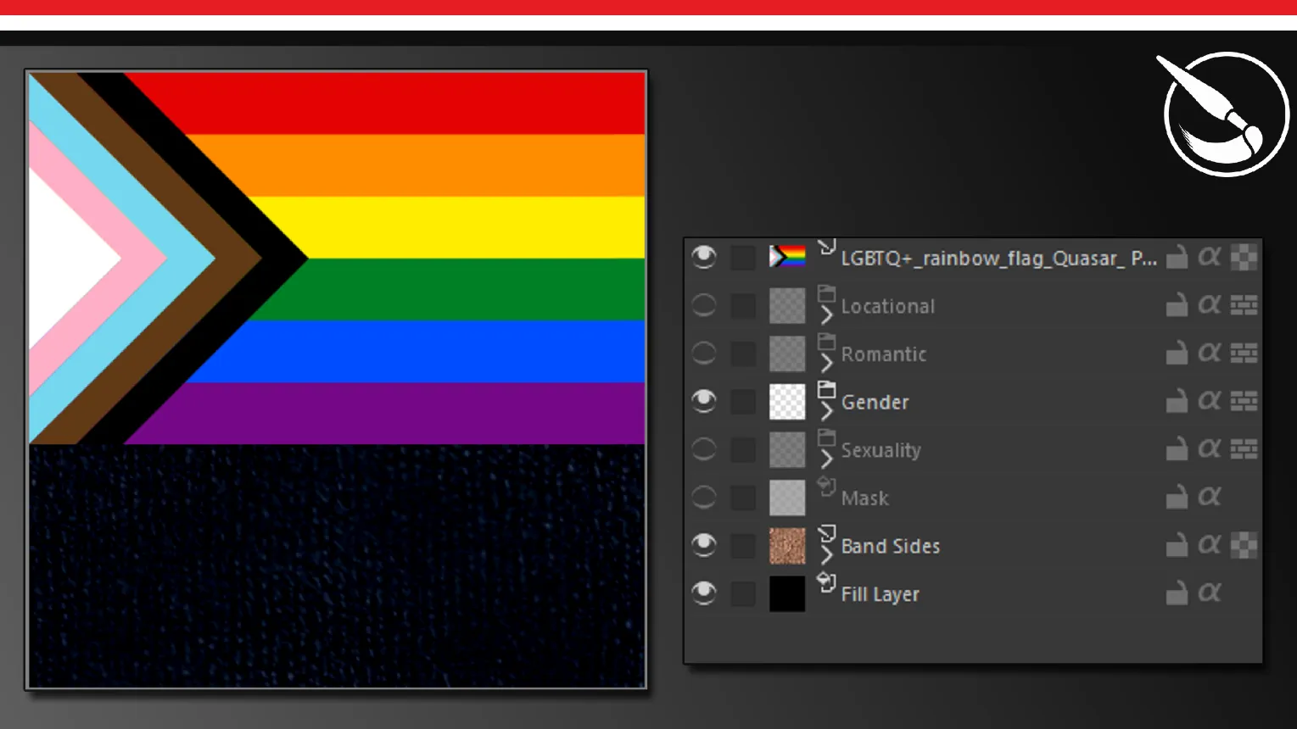The height and width of the screenshot is (729, 1297).
Task: Toggle alpha inheritance on Band Sides layer
Action: [1210, 545]
